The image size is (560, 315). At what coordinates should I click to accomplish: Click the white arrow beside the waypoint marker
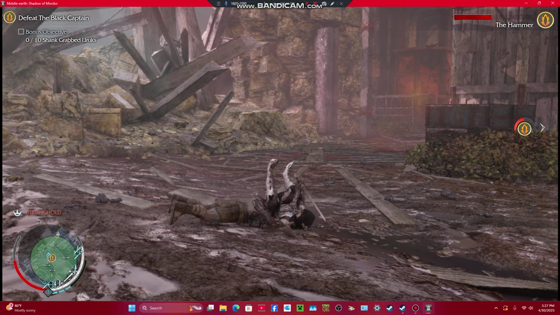542,128
